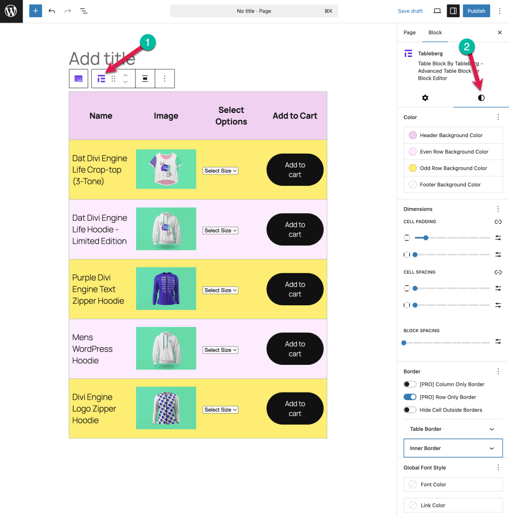509x516 pixels.
Task: Toggle Hide Cell Outside Borders
Action: (410, 410)
